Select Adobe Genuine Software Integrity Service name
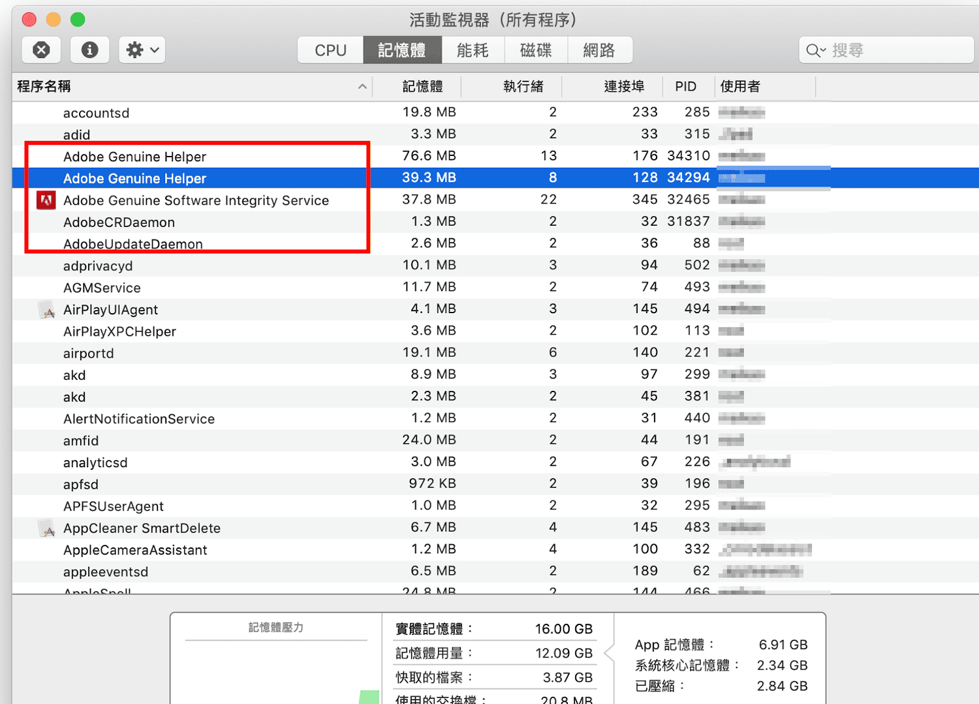The image size is (979, 704). tap(196, 200)
